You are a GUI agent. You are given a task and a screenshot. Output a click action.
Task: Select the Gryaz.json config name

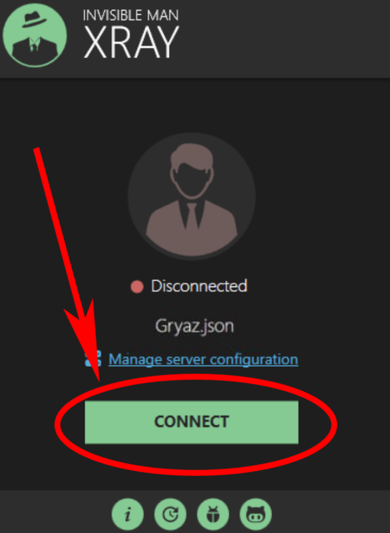(x=194, y=326)
